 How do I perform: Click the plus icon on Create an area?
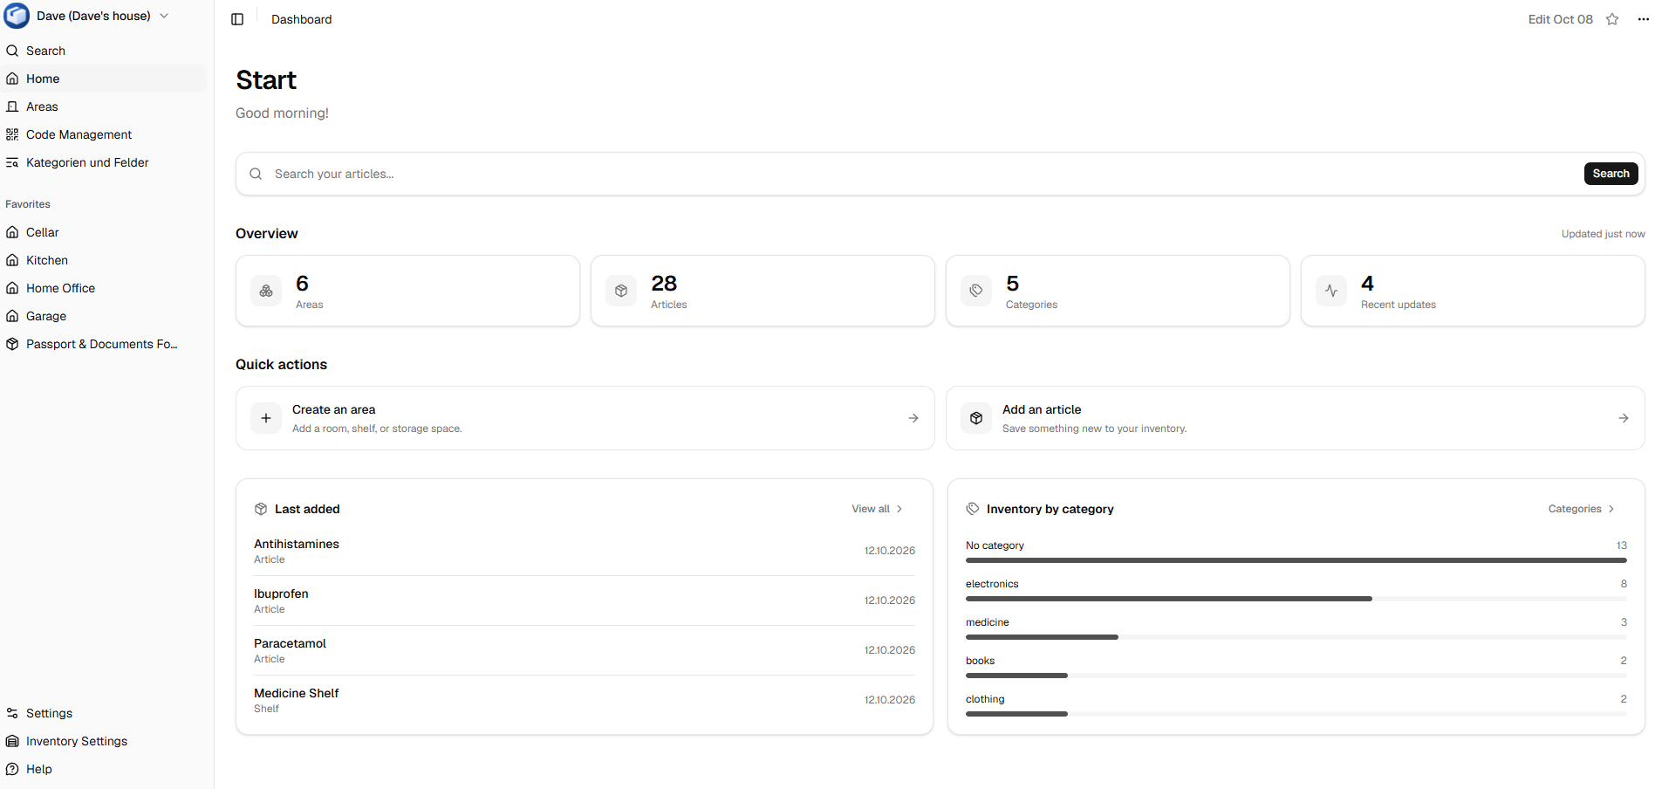pyautogui.click(x=266, y=418)
